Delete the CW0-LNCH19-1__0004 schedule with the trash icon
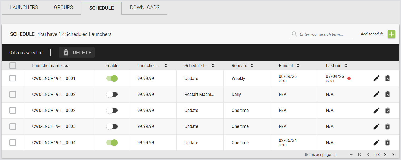401x160 pixels. 387,142
